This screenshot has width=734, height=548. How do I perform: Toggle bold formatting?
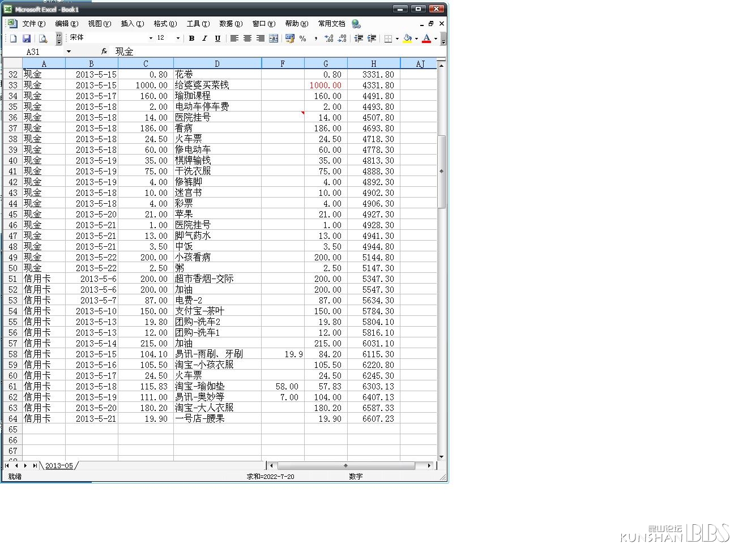(x=191, y=38)
